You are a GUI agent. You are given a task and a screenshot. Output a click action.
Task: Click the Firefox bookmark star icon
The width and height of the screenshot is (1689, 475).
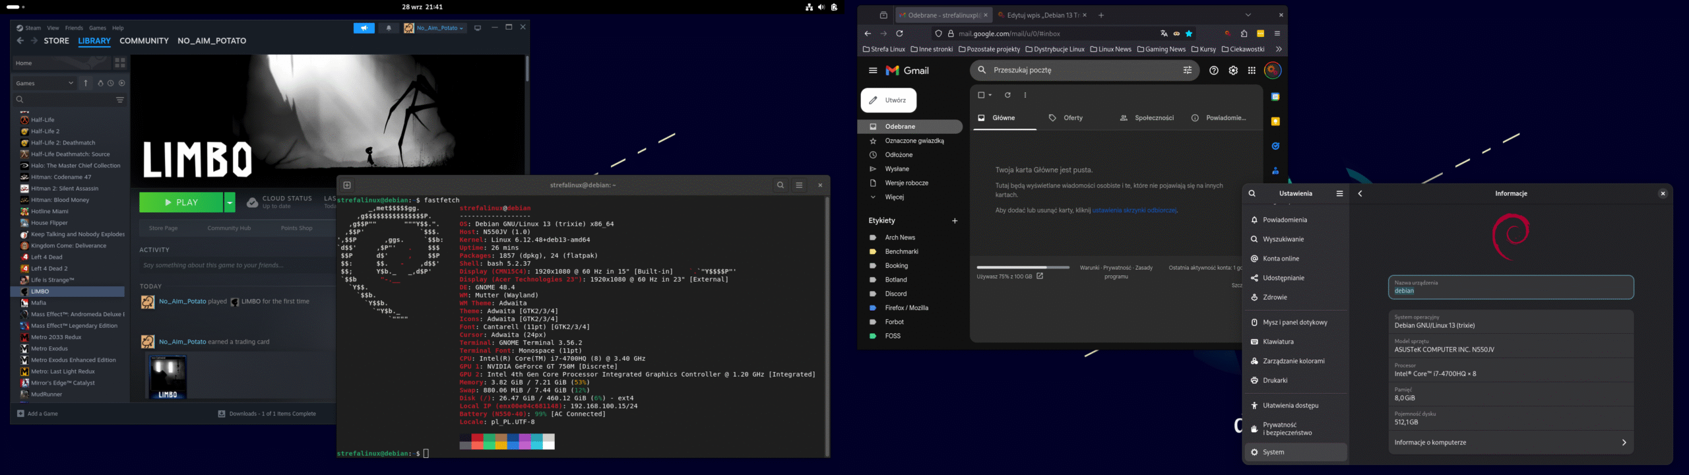1189,34
